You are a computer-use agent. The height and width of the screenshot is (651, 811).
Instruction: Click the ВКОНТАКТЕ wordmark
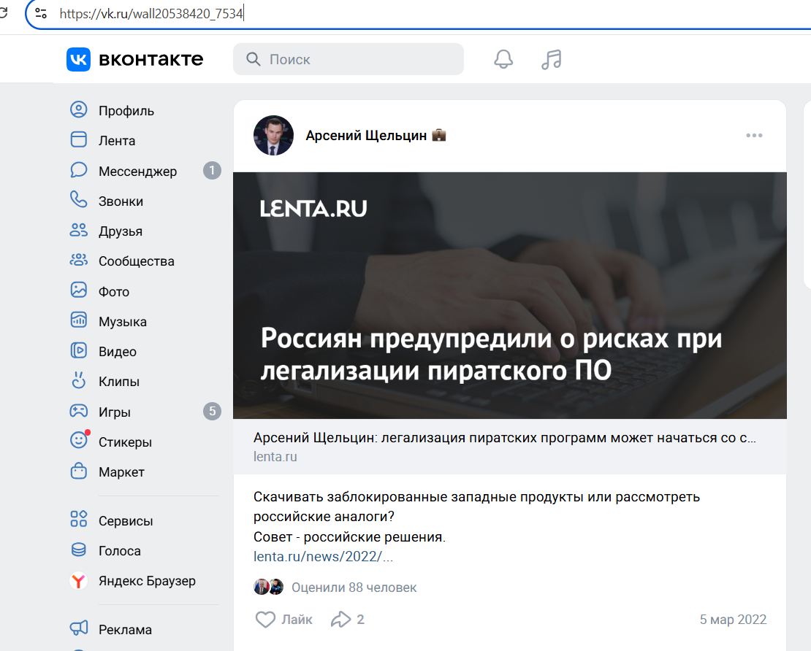click(151, 59)
